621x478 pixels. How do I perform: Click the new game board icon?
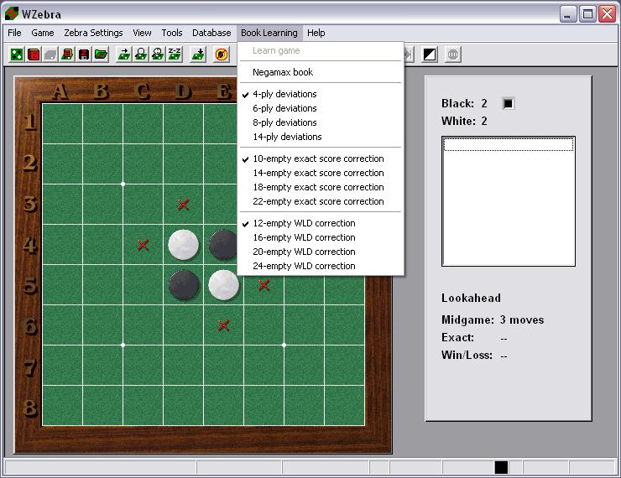tap(17, 55)
